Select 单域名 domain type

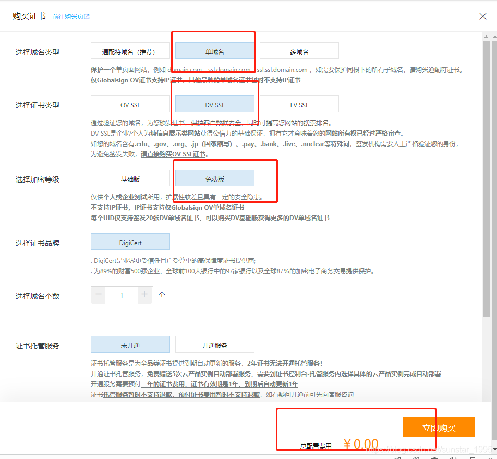click(214, 51)
